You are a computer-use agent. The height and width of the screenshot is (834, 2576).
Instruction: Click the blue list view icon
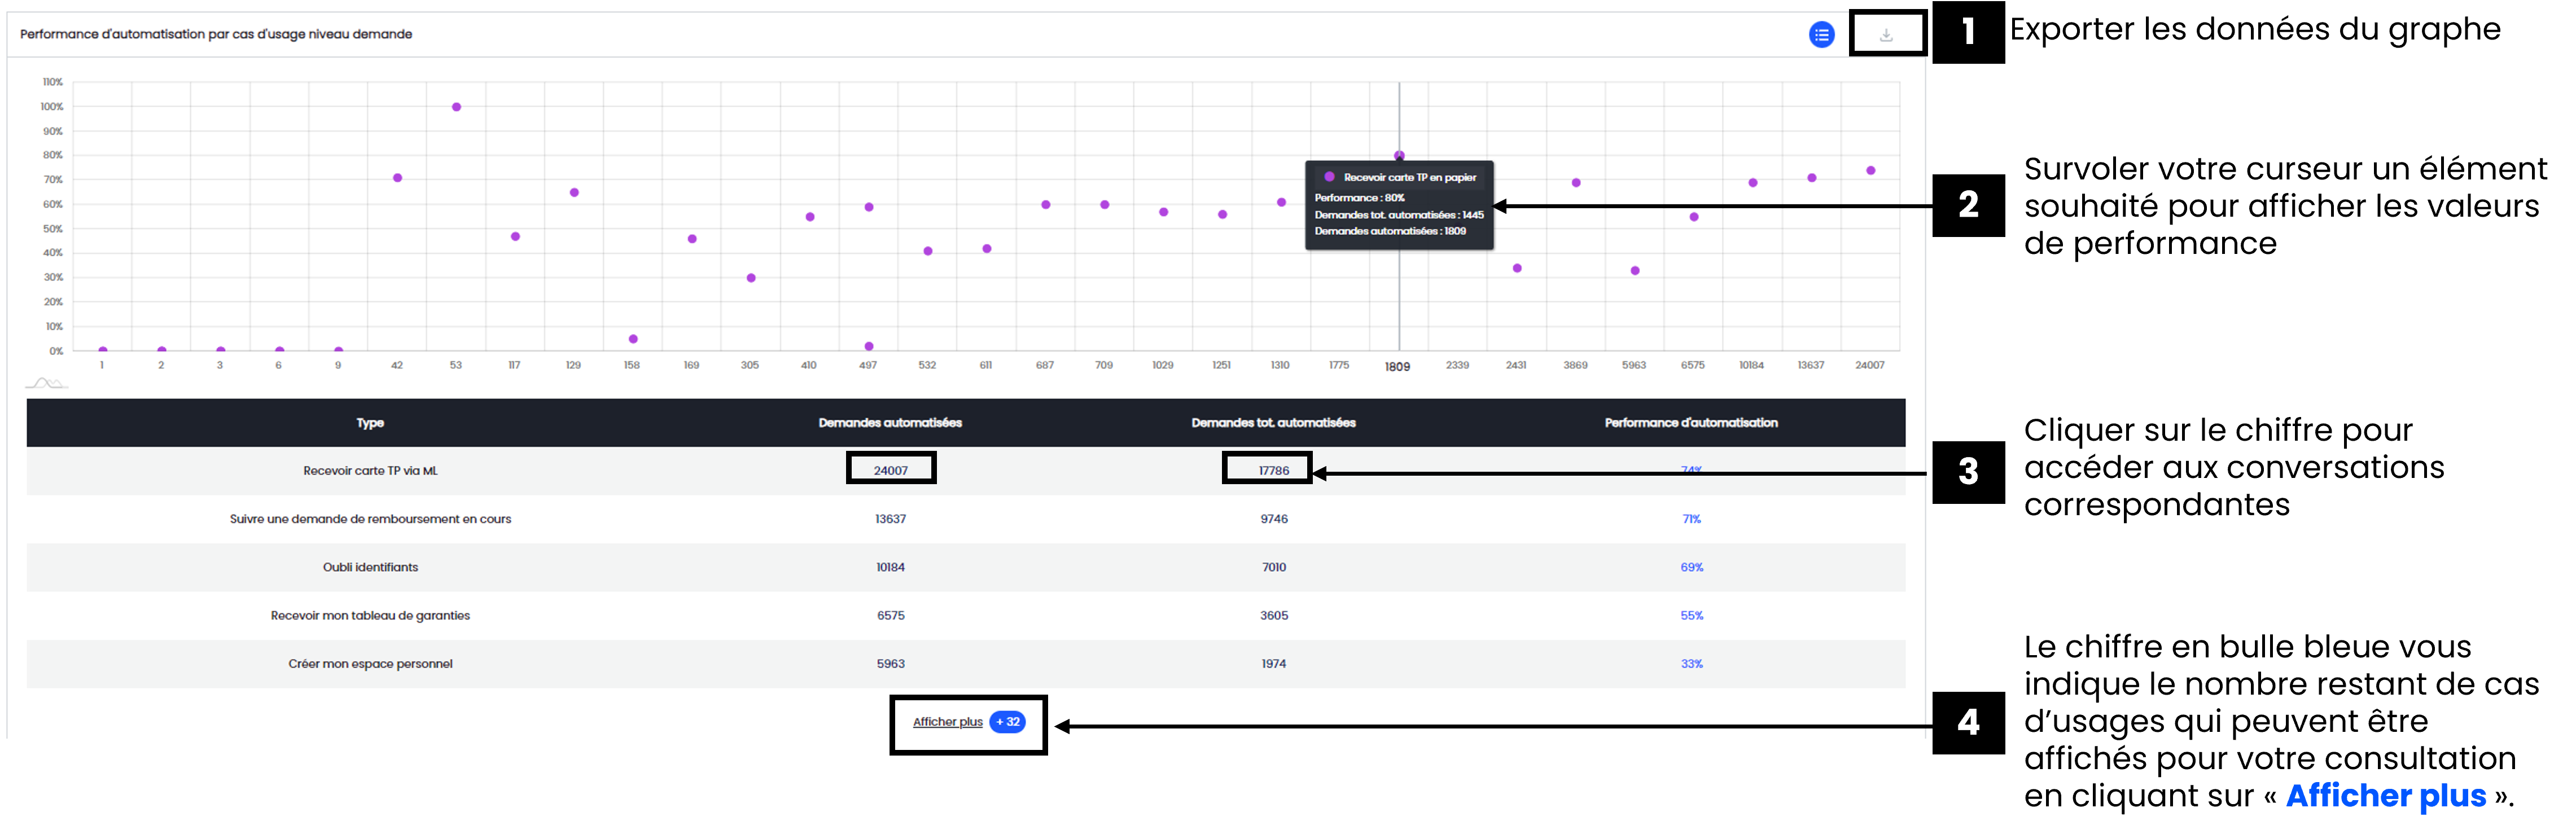[1821, 35]
